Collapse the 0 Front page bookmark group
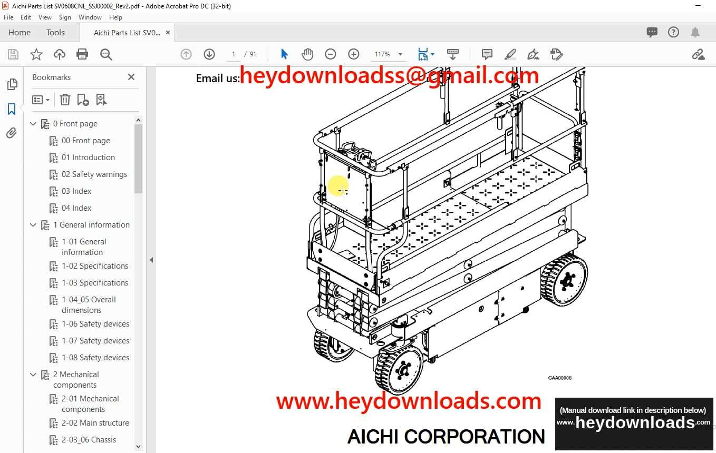716x453 pixels. pos(33,124)
